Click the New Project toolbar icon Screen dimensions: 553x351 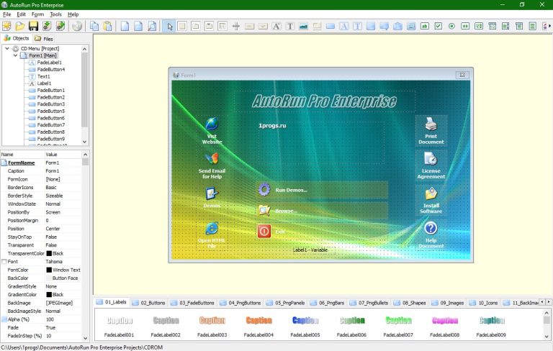point(7,26)
